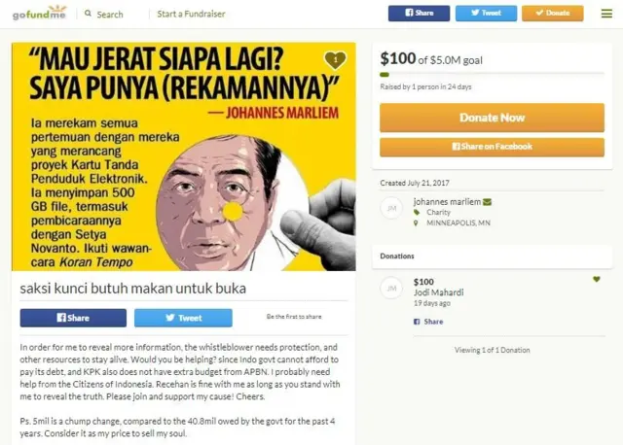Click the envelope icon to contact organizer
623x445 pixels.
[x=487, y=202]
